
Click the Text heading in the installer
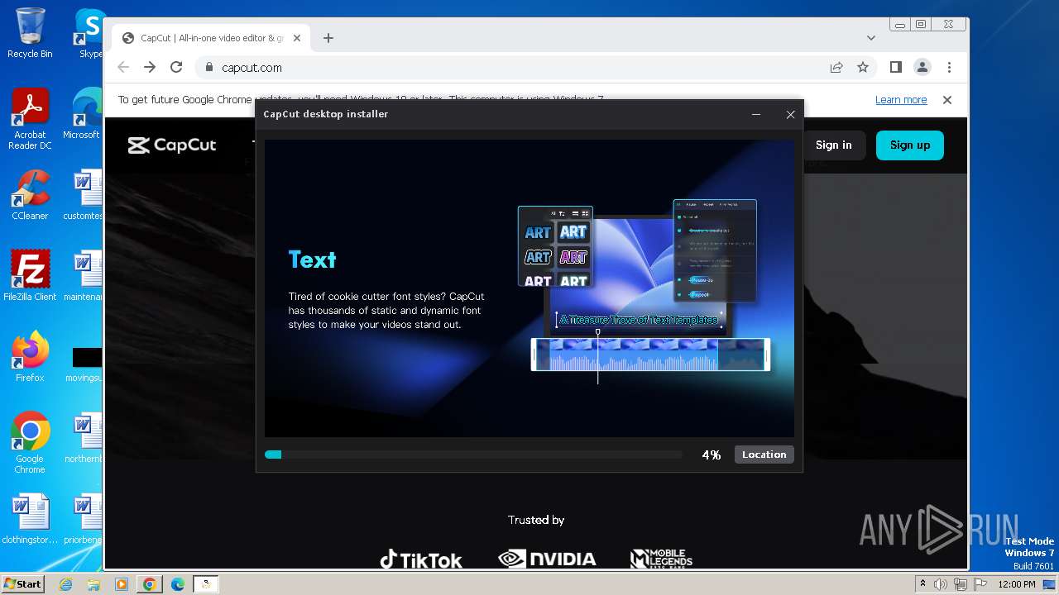coord(312,259)
